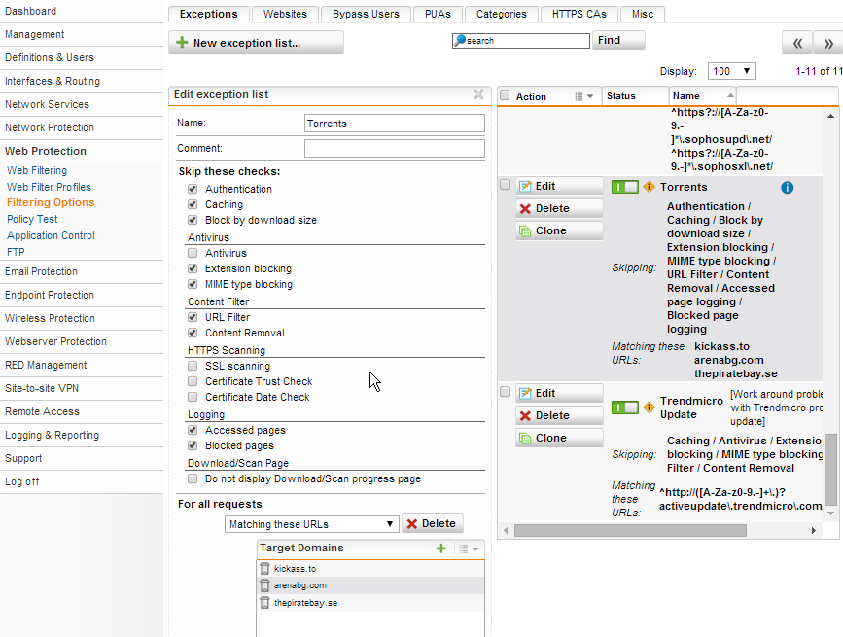Open Matching these URLs dropdown
This screenshot has width=843, height=637.
coord(312,524)
